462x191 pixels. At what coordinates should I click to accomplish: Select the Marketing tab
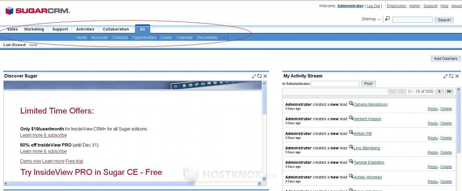point(34,29)
